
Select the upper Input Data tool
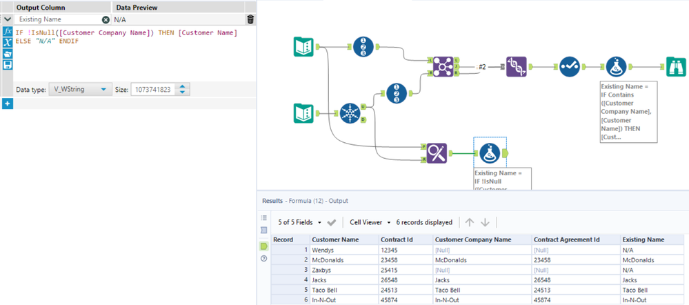pos(303,47)
